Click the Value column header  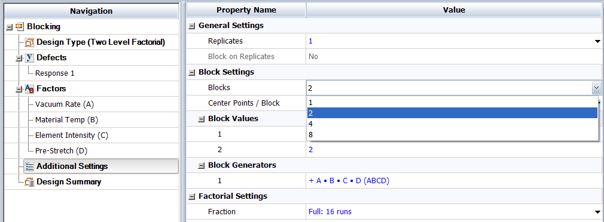pos(454,10)
